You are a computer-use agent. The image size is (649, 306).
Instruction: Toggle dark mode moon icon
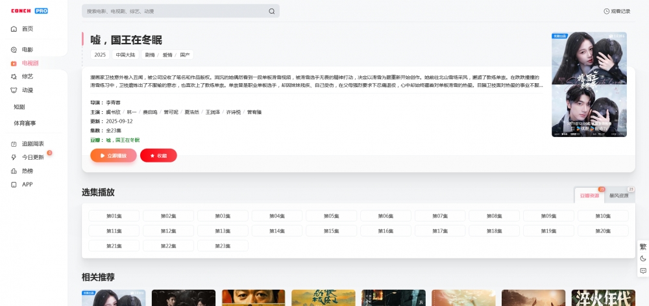(x=643, y=259)
